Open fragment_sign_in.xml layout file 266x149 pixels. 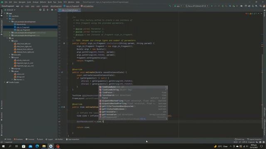coord(25,63)
